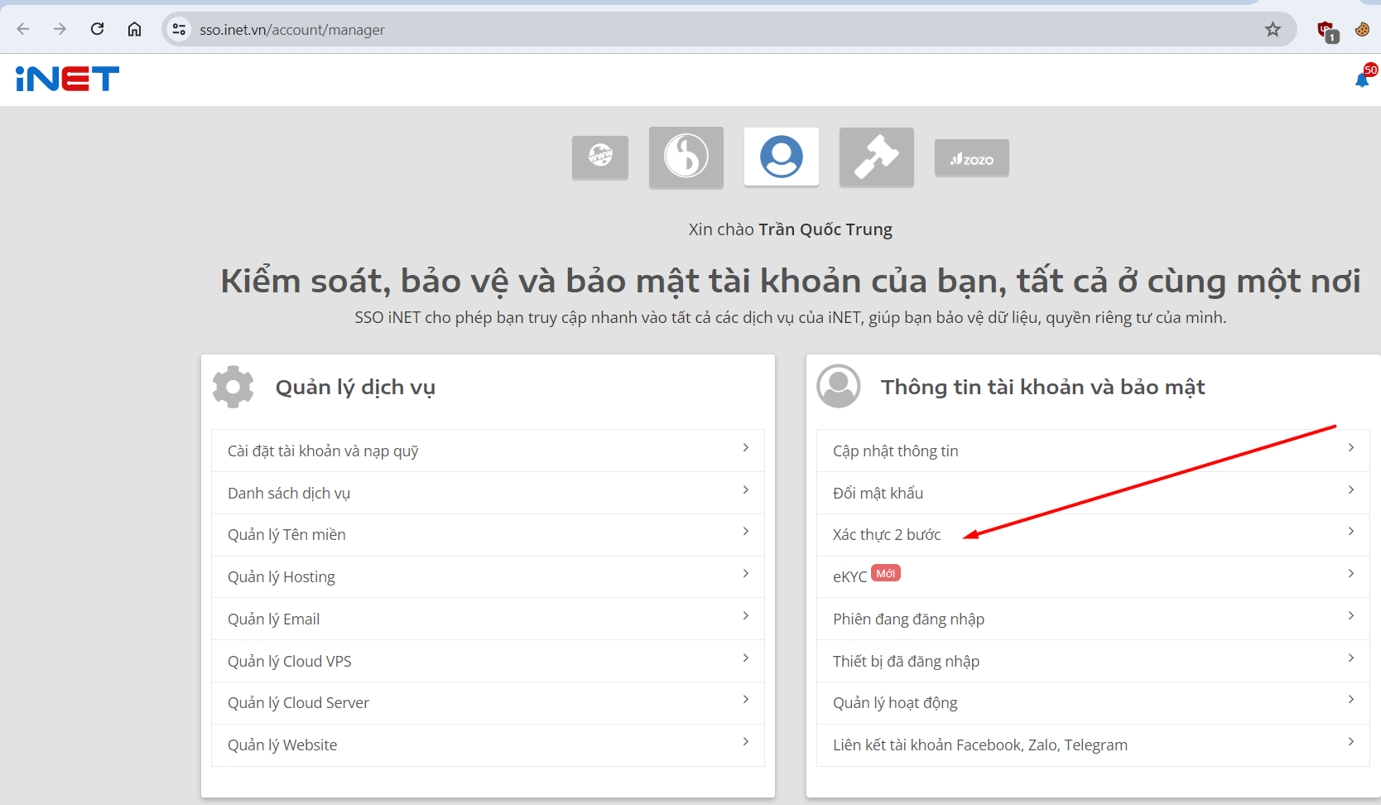Viewport: 1381px width, 805px height.
Task: Bookmark the page with the star icon
Action: click(1274, 29)
